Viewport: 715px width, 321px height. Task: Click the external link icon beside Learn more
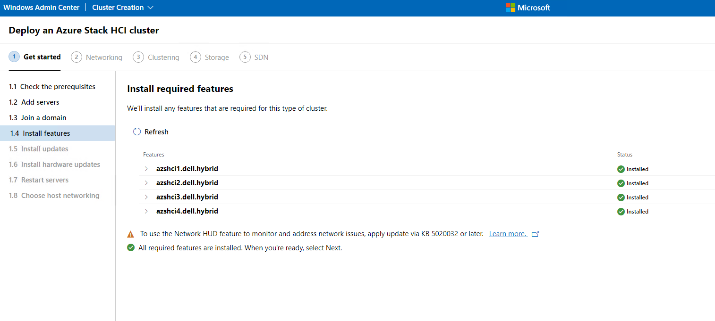point(535,234)
